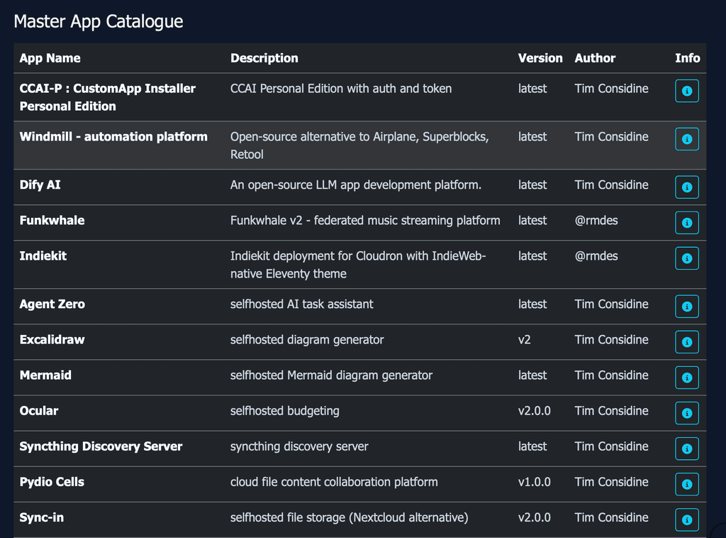This screenshot has width=726, height=538.
Task: Click the Ocular info button
Action: point(686,413)
